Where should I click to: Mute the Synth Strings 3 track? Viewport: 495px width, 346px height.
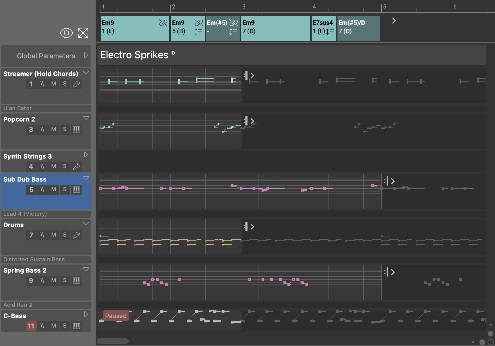click(x=53, y=167)
